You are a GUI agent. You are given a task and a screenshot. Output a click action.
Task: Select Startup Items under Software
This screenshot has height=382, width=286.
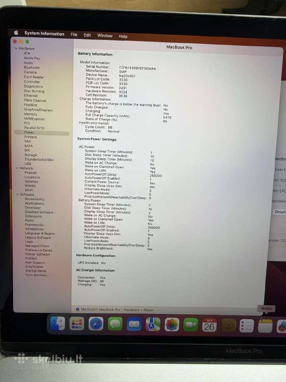pos(36,271)
